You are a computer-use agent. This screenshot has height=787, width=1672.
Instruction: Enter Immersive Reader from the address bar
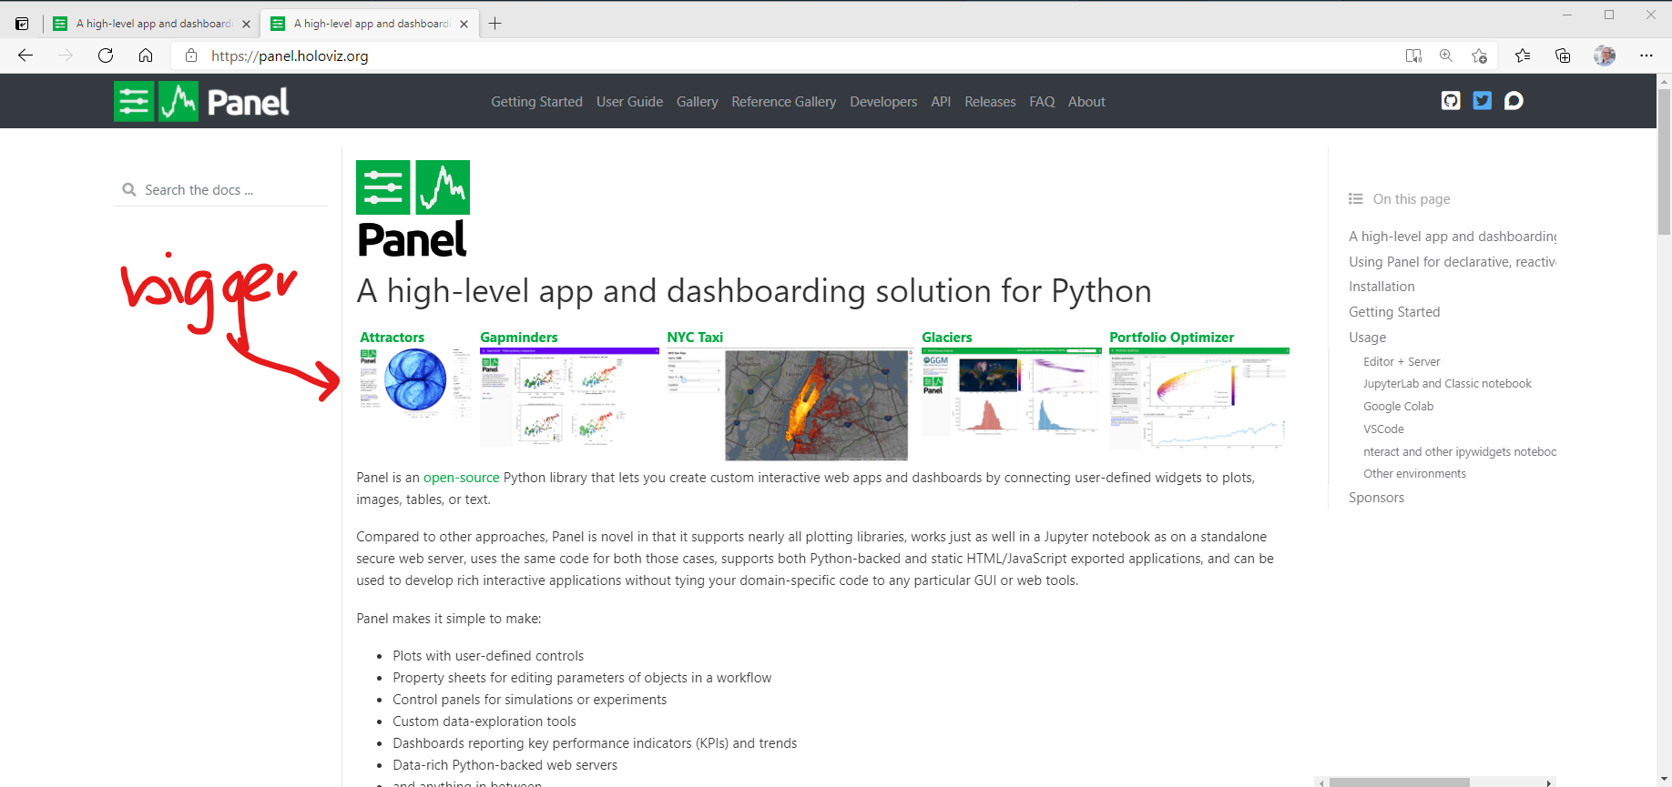point(1413,55)
